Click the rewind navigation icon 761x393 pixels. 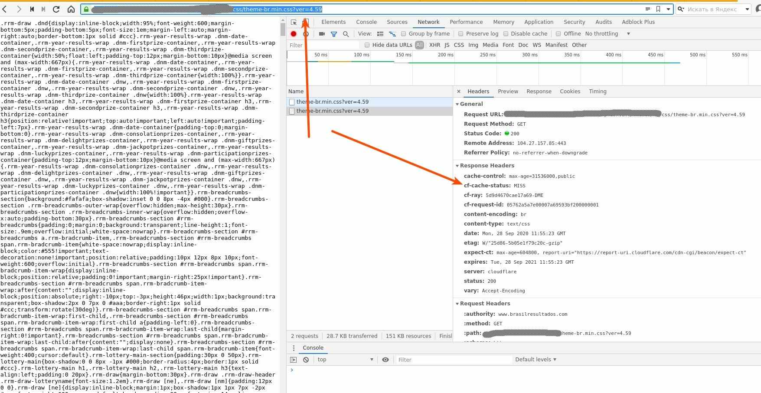(x=32, y=9)
